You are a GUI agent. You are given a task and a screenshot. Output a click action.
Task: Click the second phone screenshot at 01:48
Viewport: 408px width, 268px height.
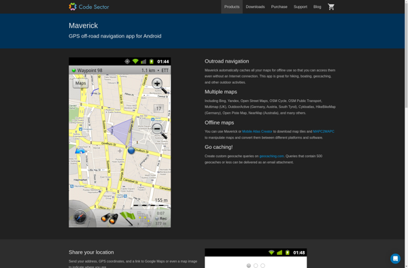point(256,258)
